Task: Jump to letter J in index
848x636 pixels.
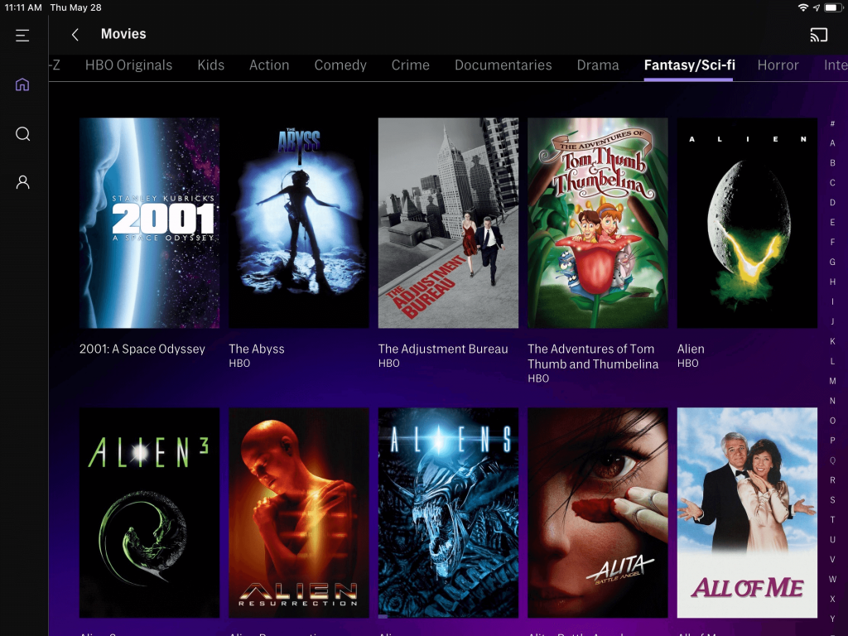Action: [x=832, y=322]
